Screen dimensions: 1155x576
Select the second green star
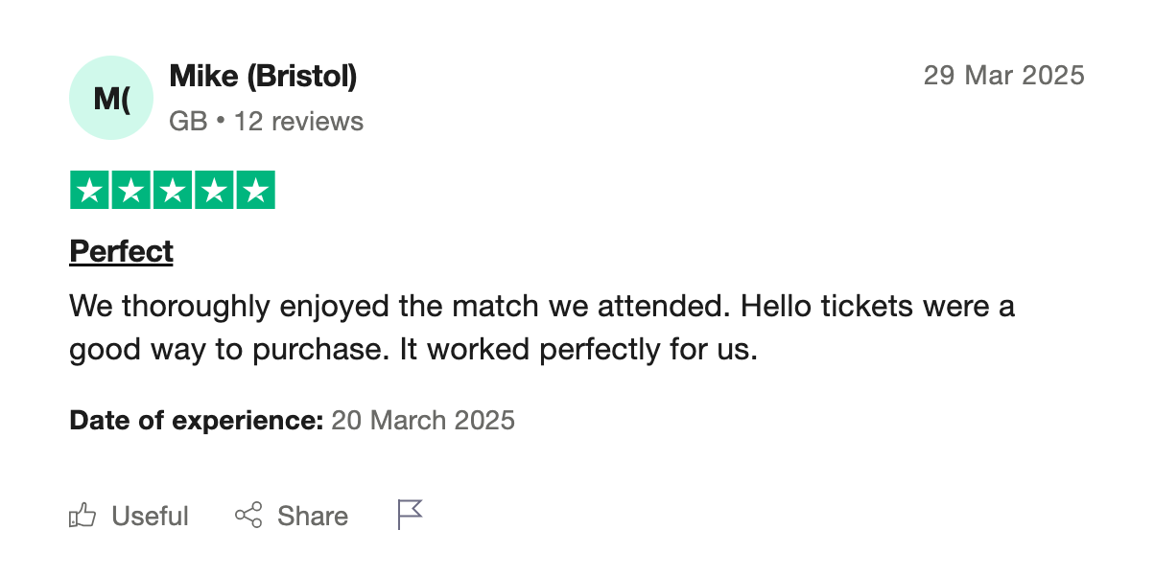pos(130,189)
